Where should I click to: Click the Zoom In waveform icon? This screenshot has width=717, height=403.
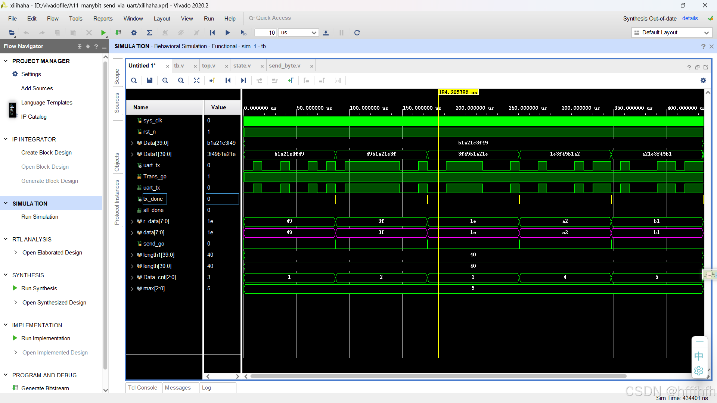pos(165,80)
